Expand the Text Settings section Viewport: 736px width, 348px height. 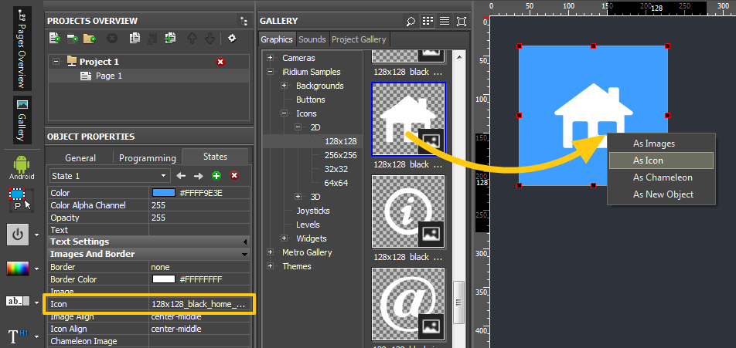click(244, 242)
